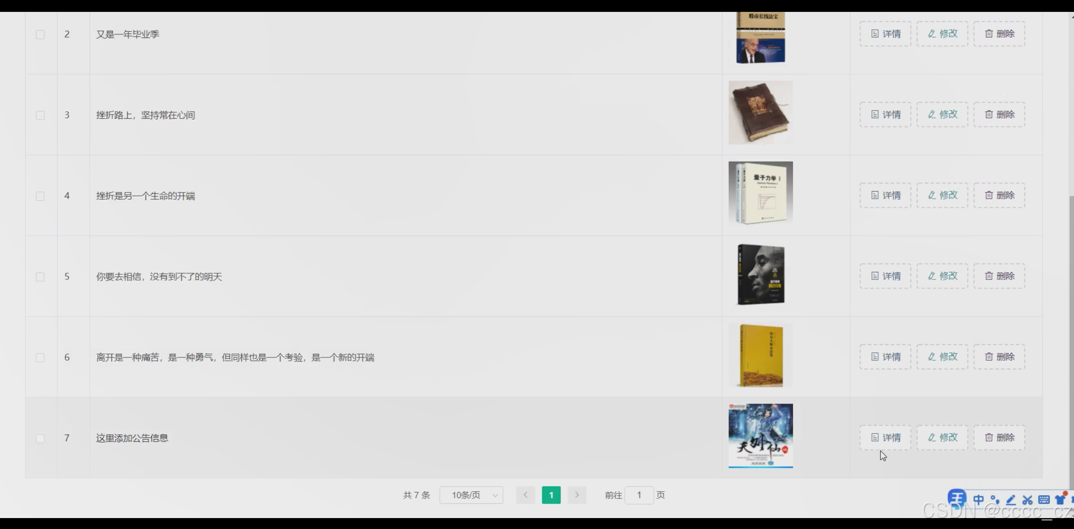Delete row 5 using 删除 button
The image size is (1074, 529).
999,276
